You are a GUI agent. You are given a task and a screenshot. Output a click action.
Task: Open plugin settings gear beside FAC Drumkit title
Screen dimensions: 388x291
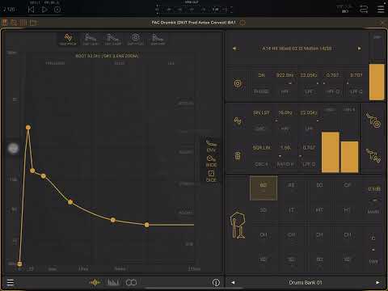tap(242, 23)
